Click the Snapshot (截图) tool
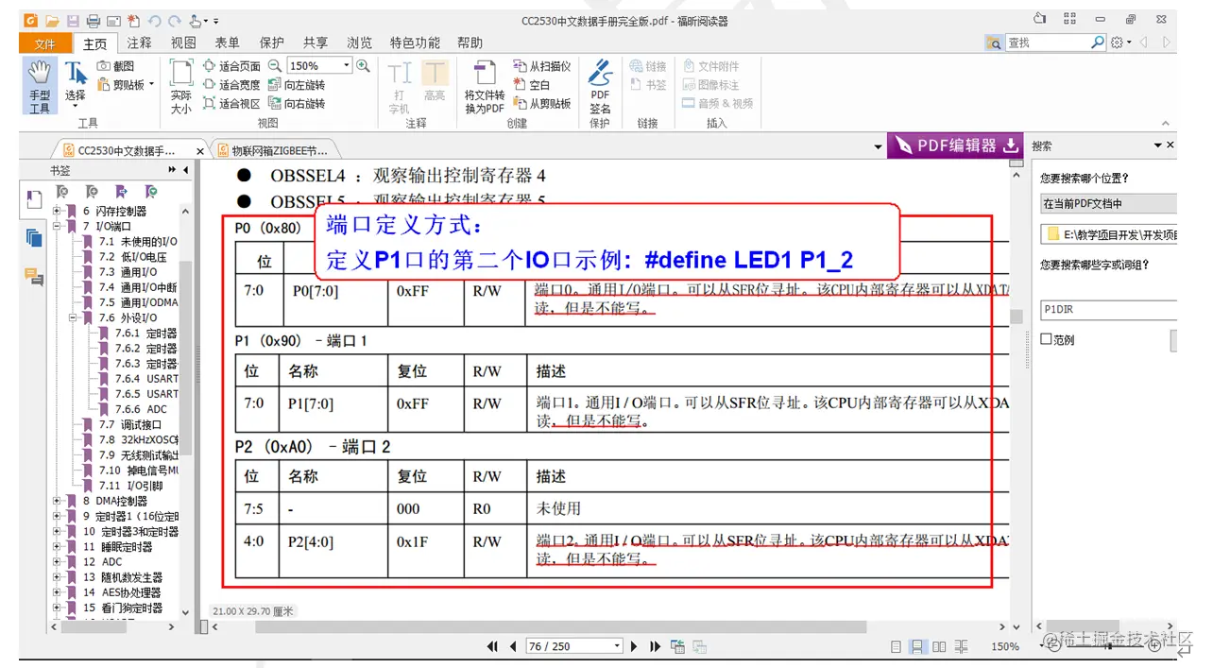The width and height of the screenshot is (1213, 668). tap(116, 66)
